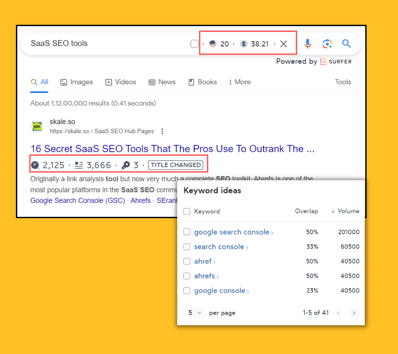Click the 201000 volume value
Image resolution: width=398 pixels, height=354 pixels.
[x=349, y=232]
